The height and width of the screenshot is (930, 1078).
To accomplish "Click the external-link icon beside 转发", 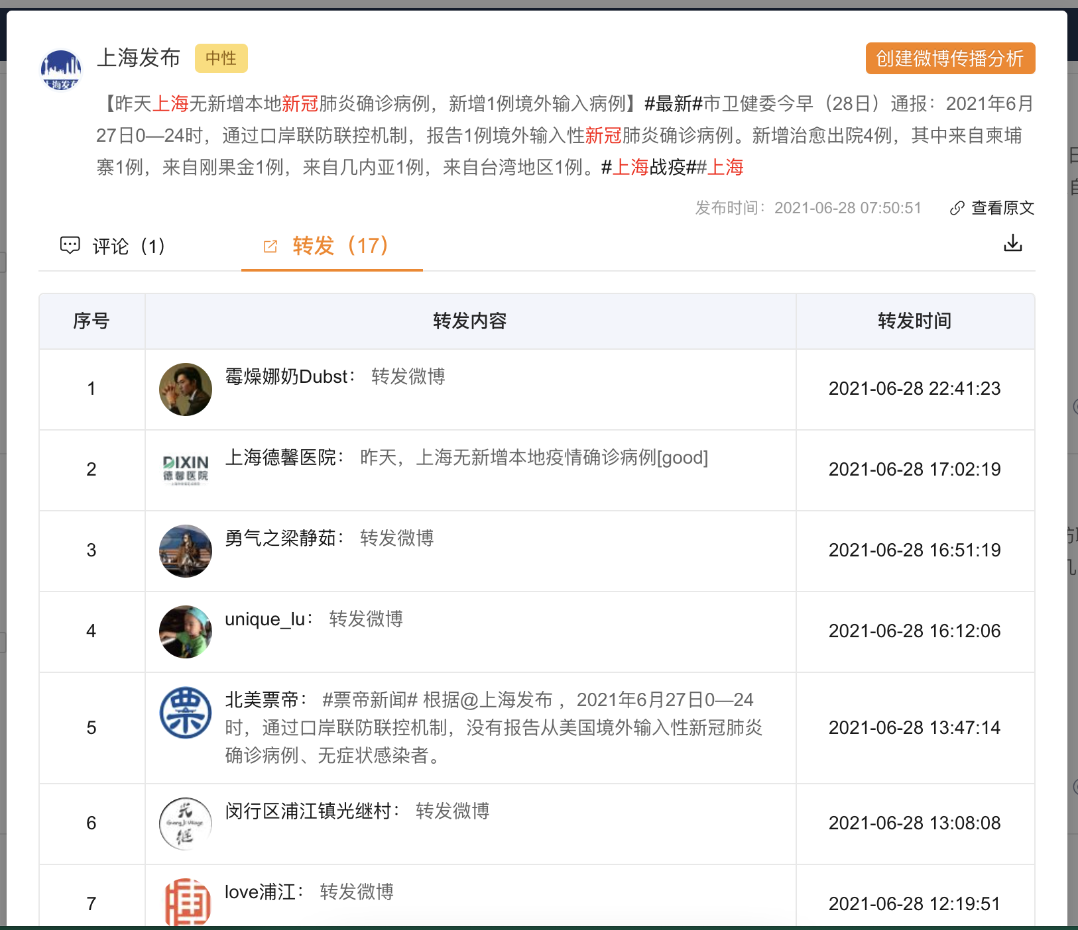I will click(270, 246).
